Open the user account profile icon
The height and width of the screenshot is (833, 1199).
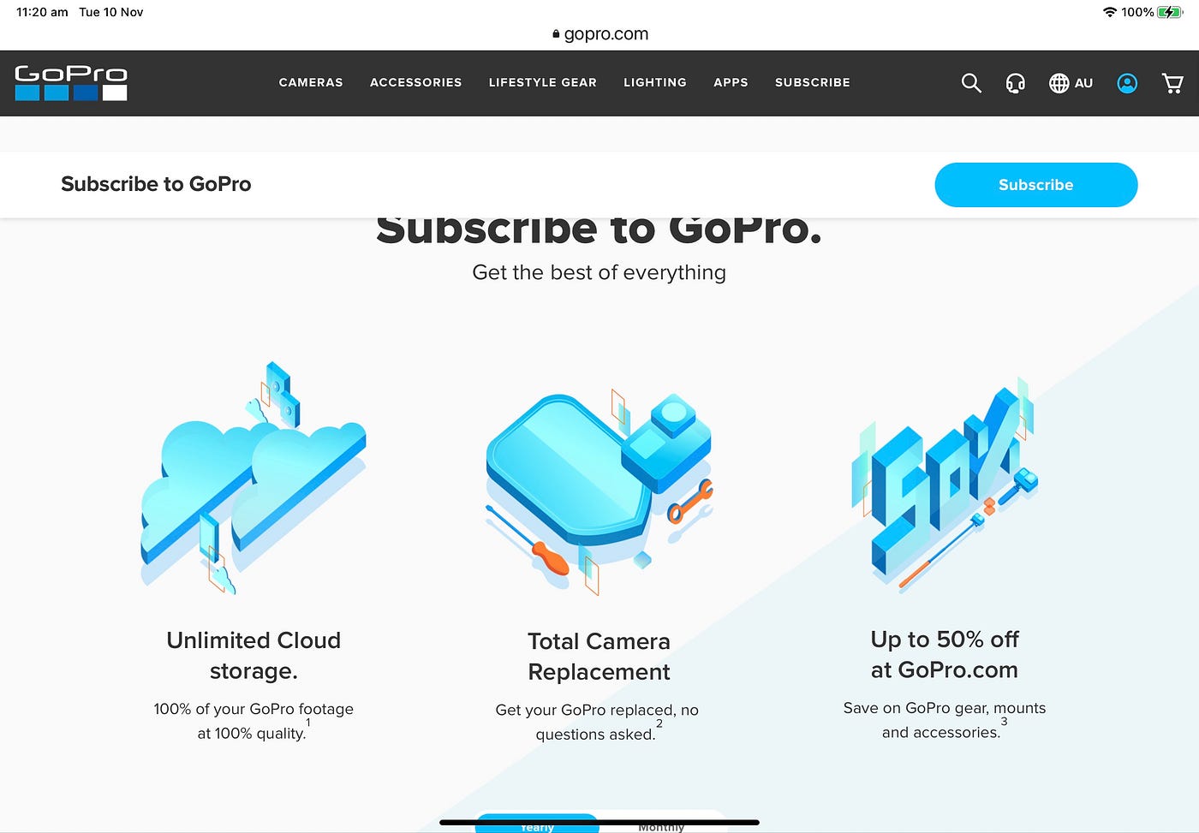click(x=1127, y=83)
